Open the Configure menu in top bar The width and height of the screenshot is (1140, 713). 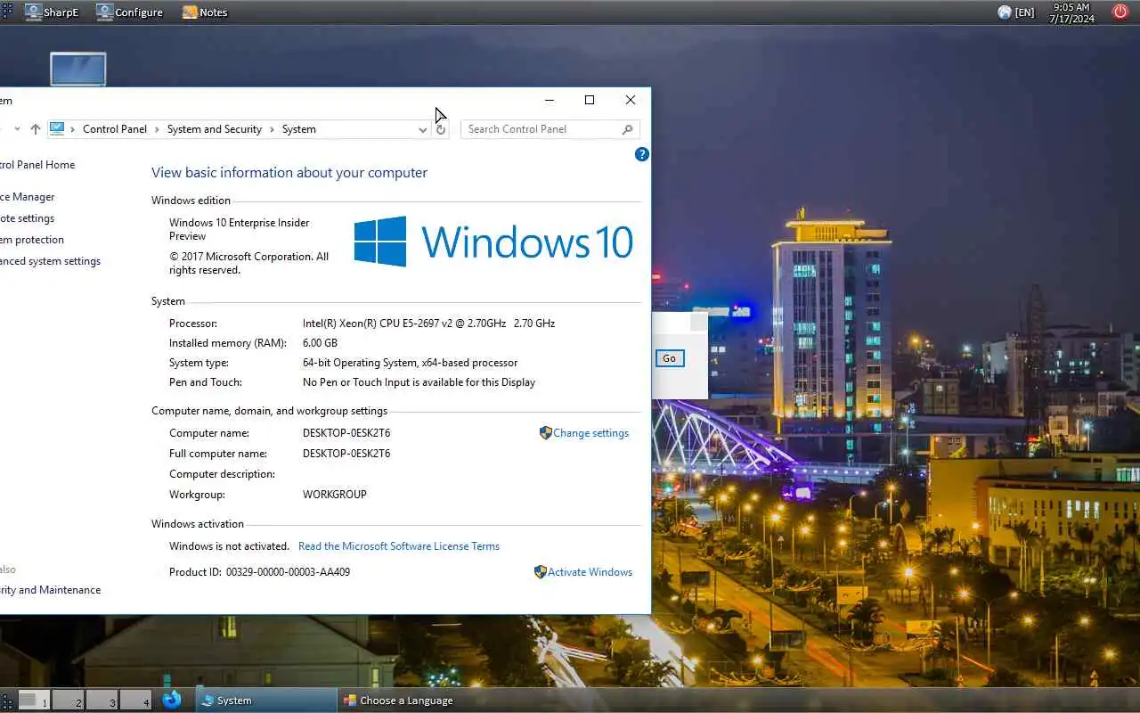pyautogui.click(x=129, y=12)
